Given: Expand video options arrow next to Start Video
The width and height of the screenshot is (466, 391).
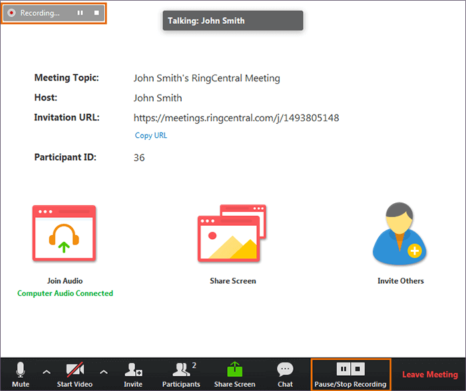Looking at the screenshot, I should [103, 372].
